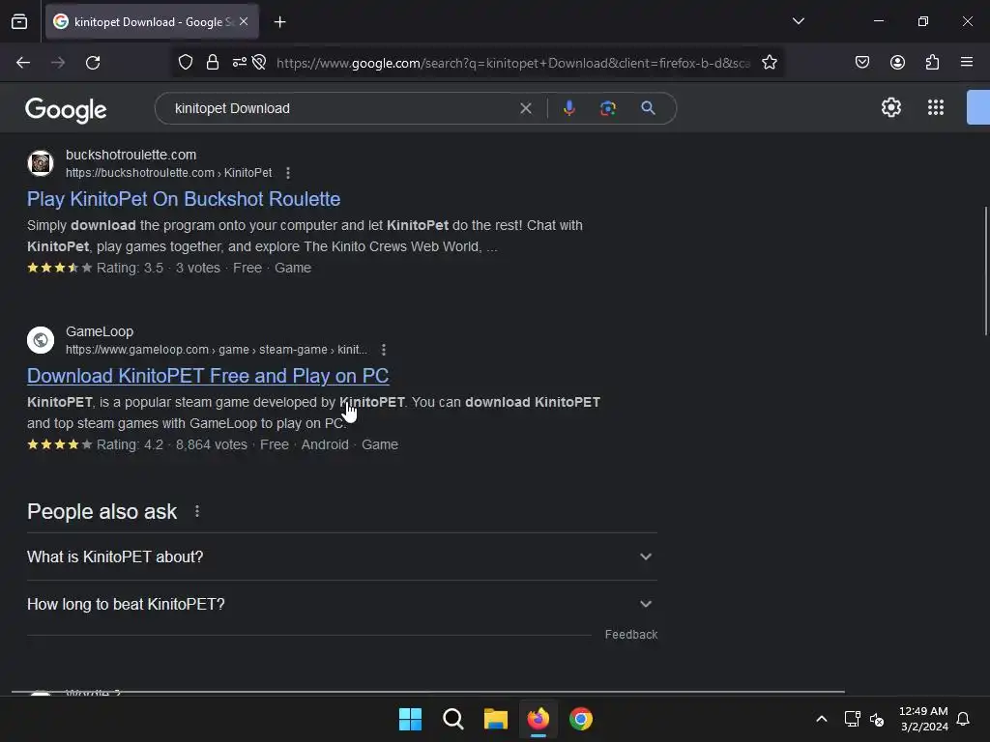
Task: Click Feedback link under People also ask
Action: point(630,634)
